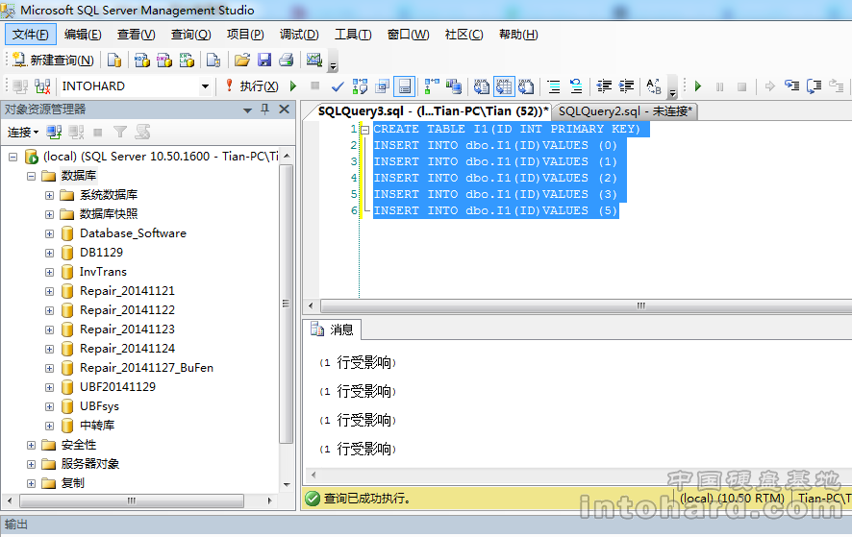This screenshot has height=537, width=852.
Task: Open Object Explorer window position dropdown arrow
Action: [247, 110]
